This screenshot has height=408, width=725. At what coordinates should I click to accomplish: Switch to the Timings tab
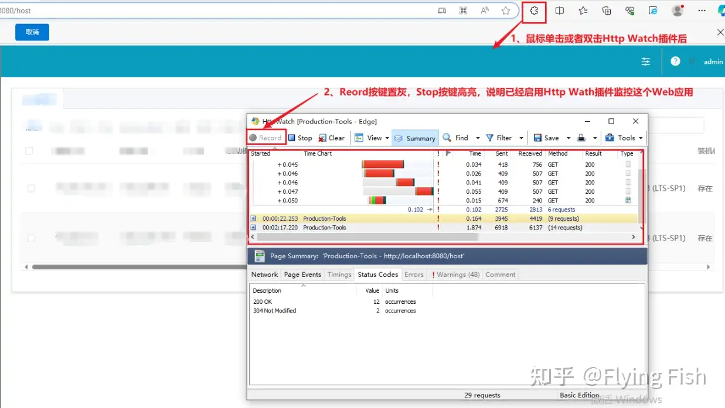pyautogui.click(x=339, y=275)
